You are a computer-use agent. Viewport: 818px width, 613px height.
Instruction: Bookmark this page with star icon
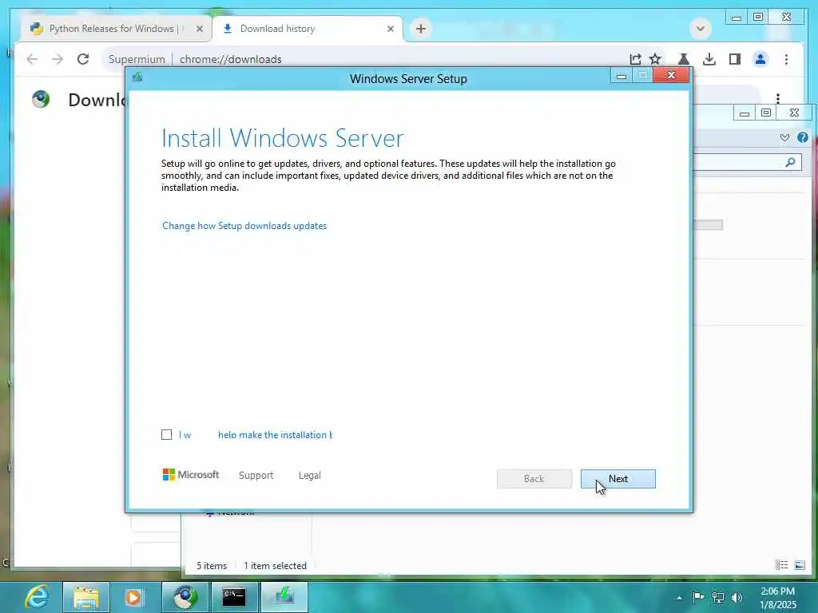pos(655,59)
